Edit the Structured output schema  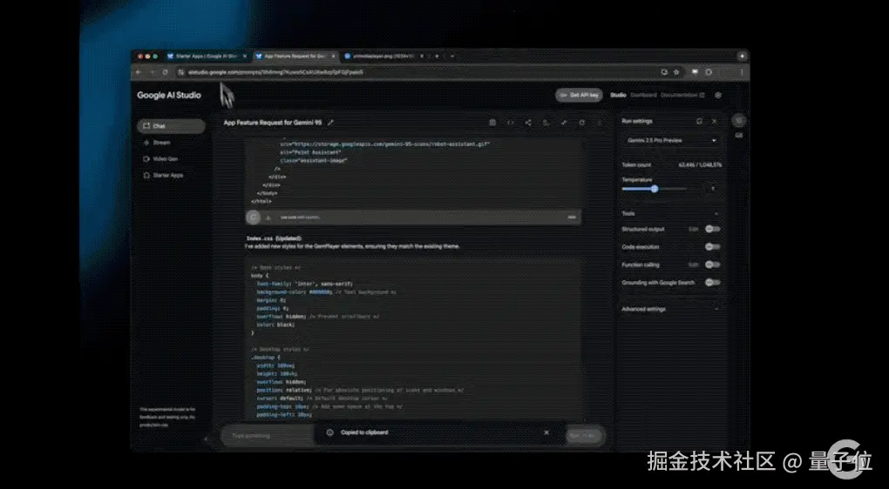[x=693, y=229]
